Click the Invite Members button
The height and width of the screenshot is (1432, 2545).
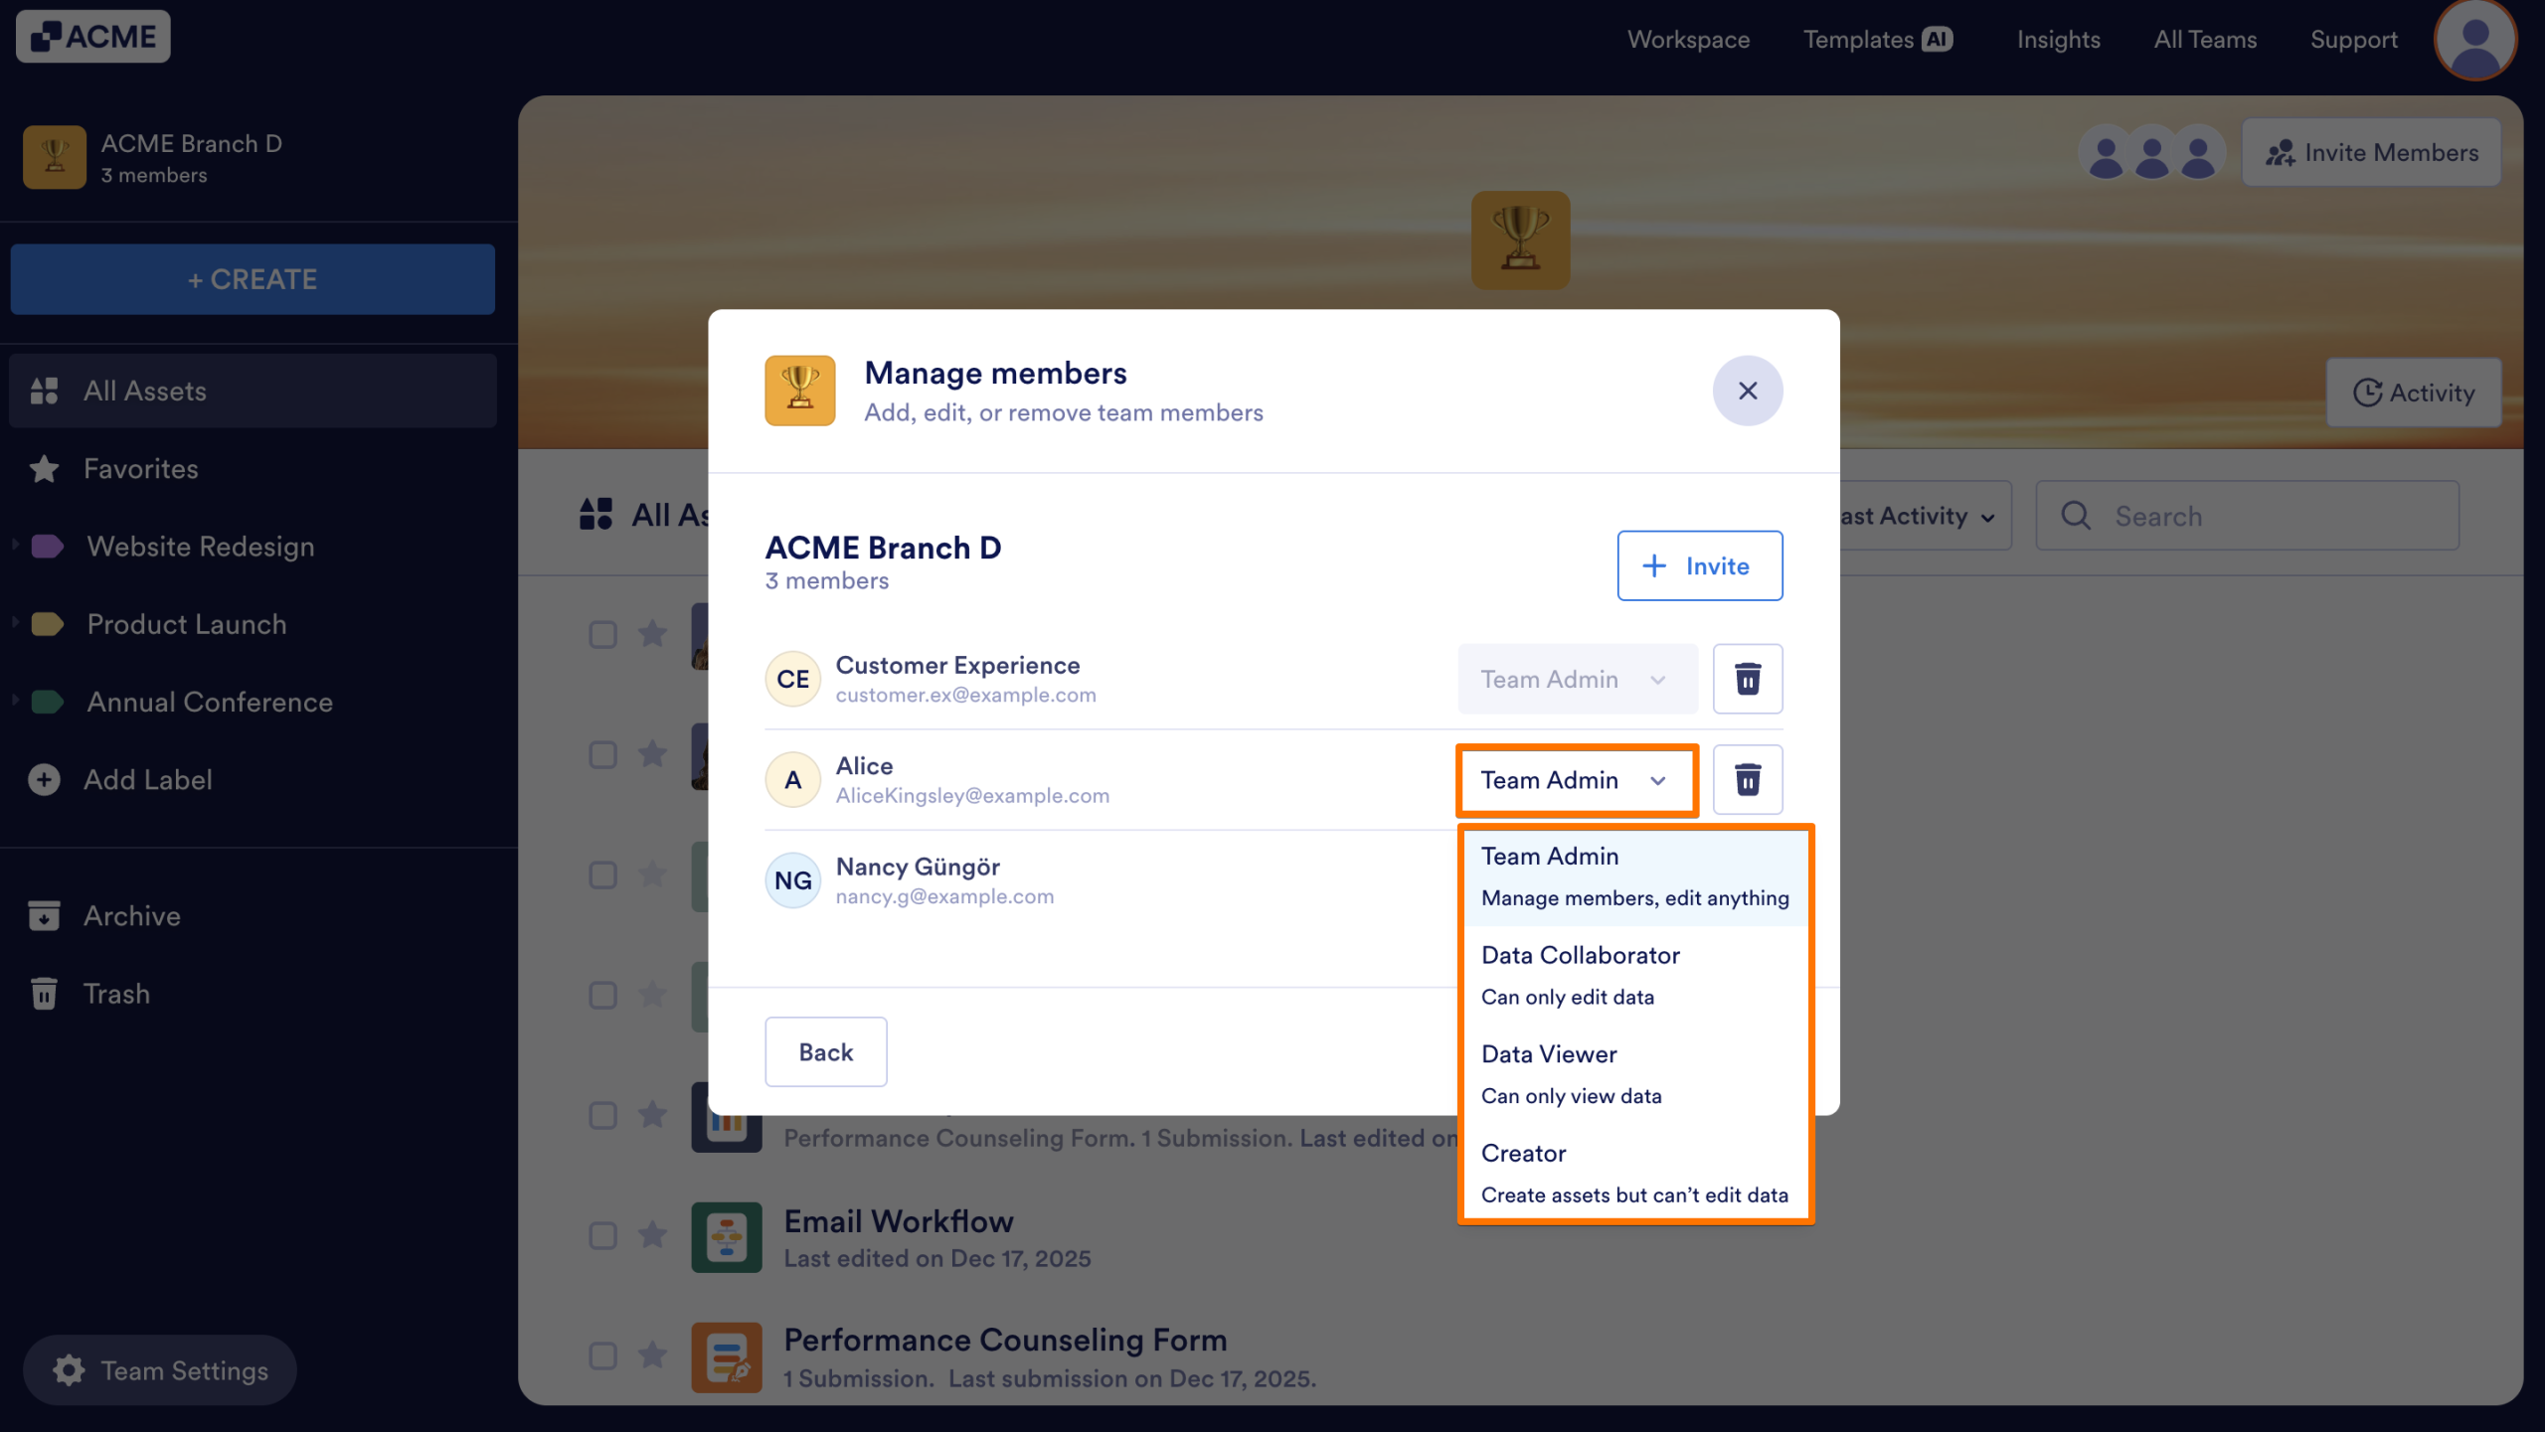pos(2371,153)
